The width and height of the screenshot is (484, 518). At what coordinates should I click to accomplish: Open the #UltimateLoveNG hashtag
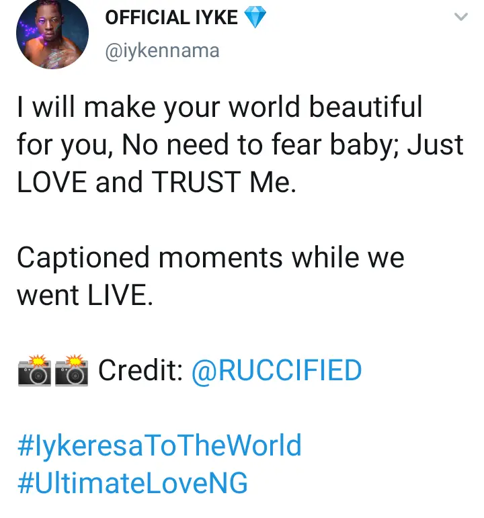click(x=132, y=483)
